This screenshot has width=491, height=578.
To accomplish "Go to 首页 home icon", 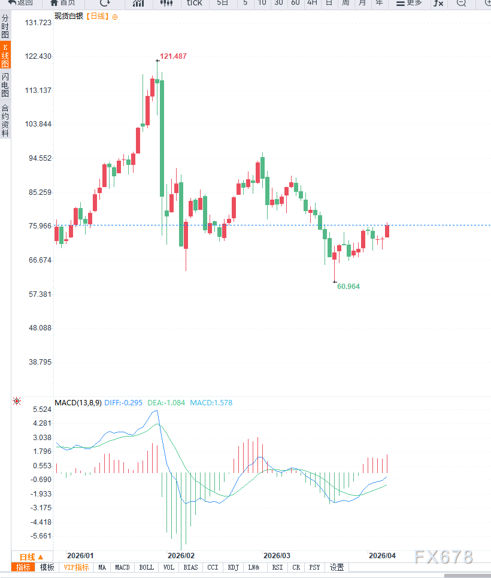I will pyautogui.click(x=62, y=3).
